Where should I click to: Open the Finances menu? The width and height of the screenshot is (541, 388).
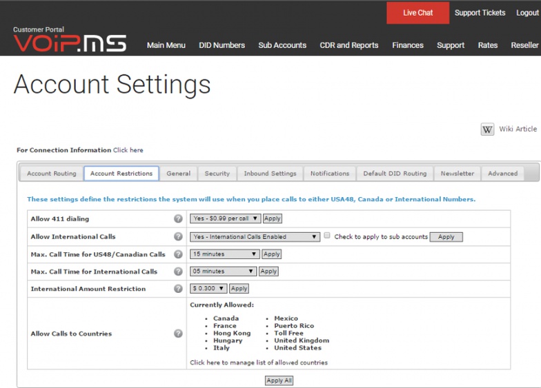pos(407,45)
